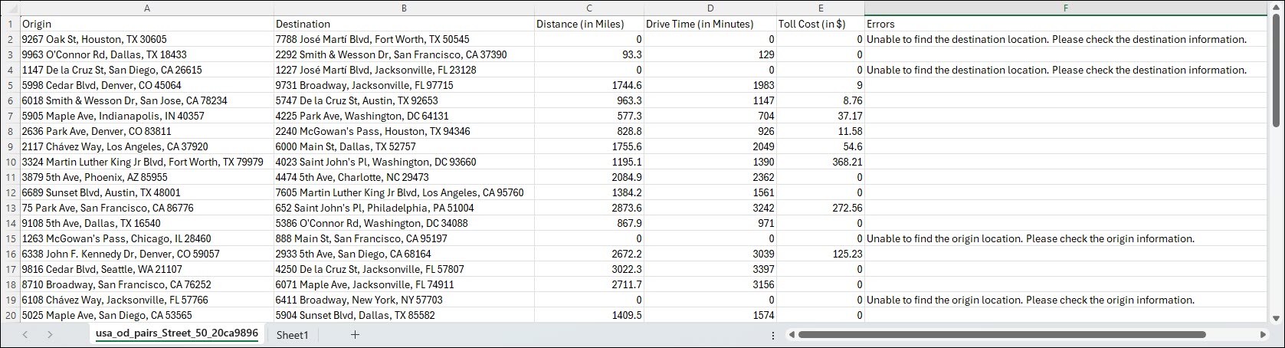Click the select-all corner above row 1
1285x348 pixels.
point(9,8)
